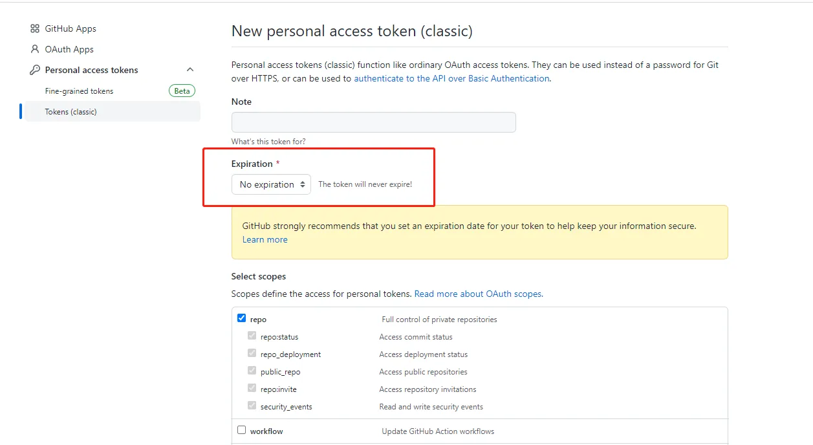
Task: Click the Personal access tokens key icon
Action: tap(35, 70)
